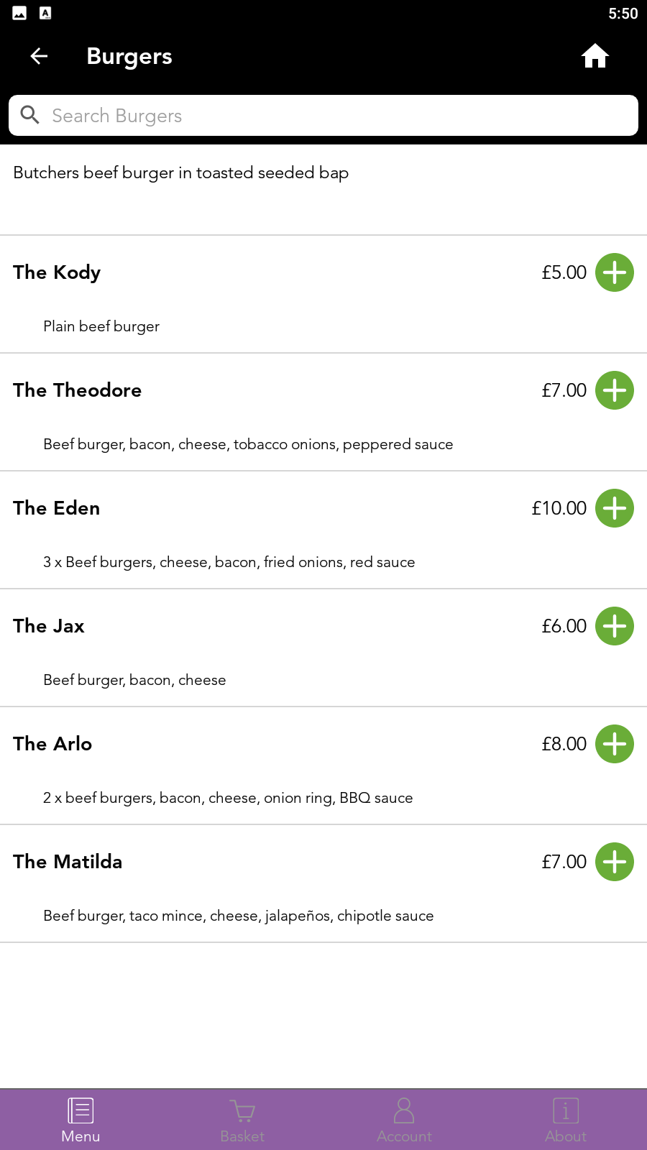Tap The Arlo burger name

(x=52, y=744)
